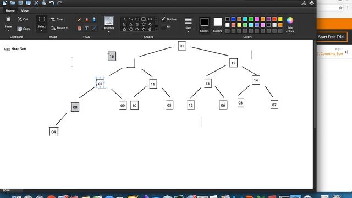Redo the undone action

click(59, 3)
